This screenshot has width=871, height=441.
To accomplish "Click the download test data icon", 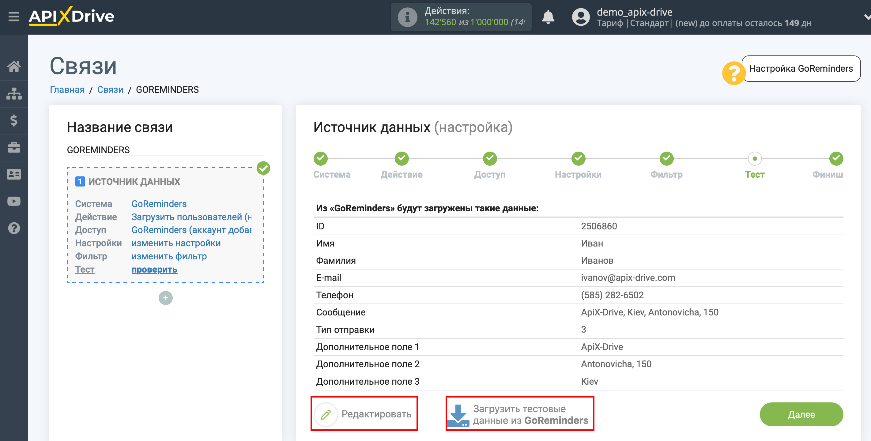I will click(458, 415).
